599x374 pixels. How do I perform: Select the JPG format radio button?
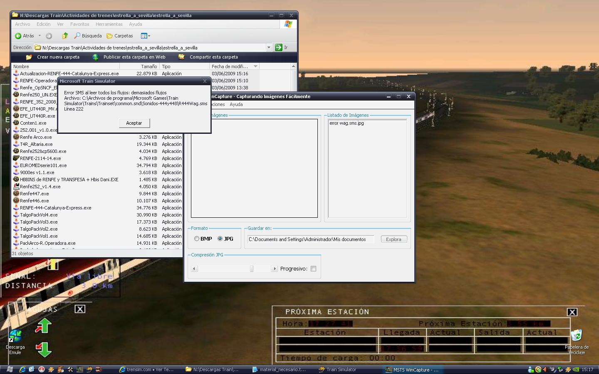tap(220, 239)
